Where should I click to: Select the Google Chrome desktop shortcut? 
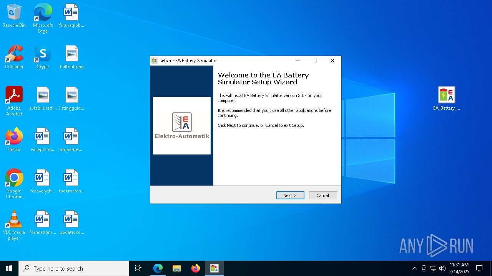[14, 184]
